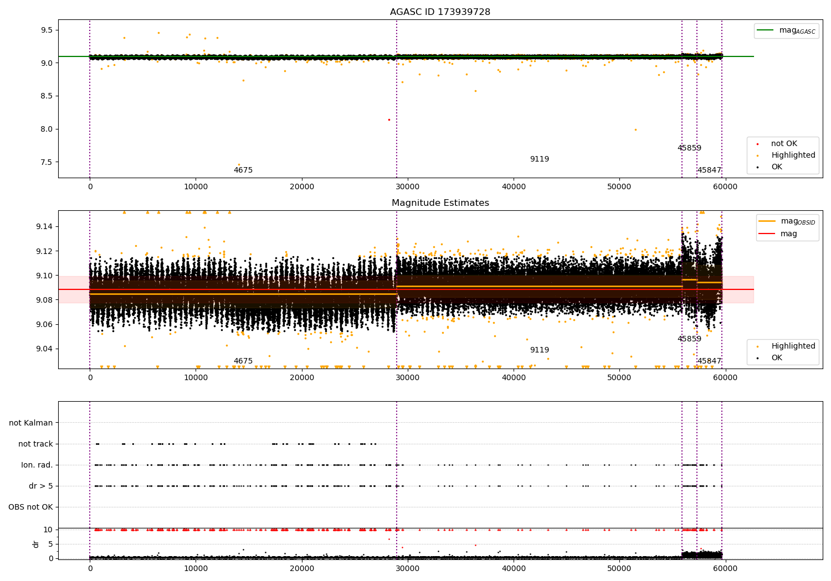The image size is (831, 581).
Task: Click the 30000 x-tick under the AGASC plot
Action: pyautogui.click(x=407, y=187)
